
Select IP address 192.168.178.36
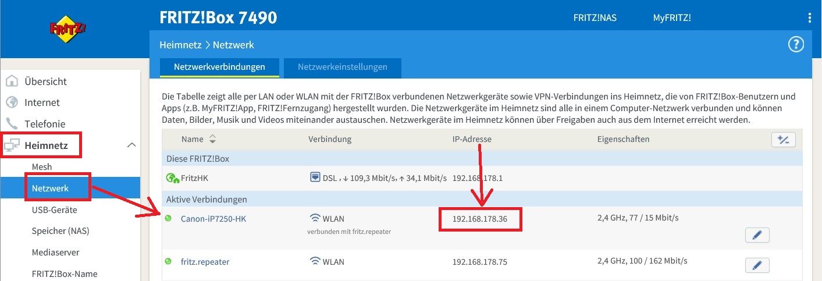[480, 219]
